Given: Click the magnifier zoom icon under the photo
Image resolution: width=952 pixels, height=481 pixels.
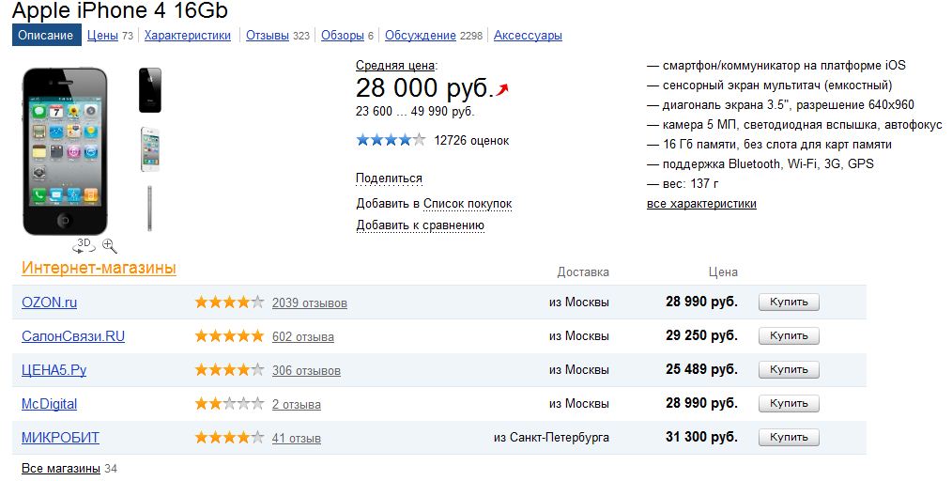Looking at the screenshot, I should coord(109,246).
